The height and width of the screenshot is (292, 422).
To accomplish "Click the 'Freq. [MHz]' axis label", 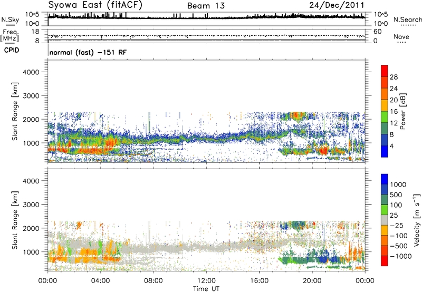I will click(x=9, y=35).
